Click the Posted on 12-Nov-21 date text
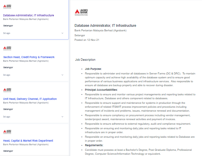This screenshot has width=202, height=156. [87, 40]
